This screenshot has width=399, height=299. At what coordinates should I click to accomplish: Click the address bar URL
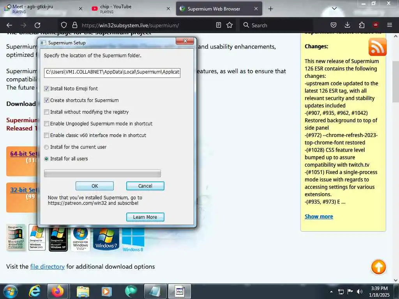(130, 25)
